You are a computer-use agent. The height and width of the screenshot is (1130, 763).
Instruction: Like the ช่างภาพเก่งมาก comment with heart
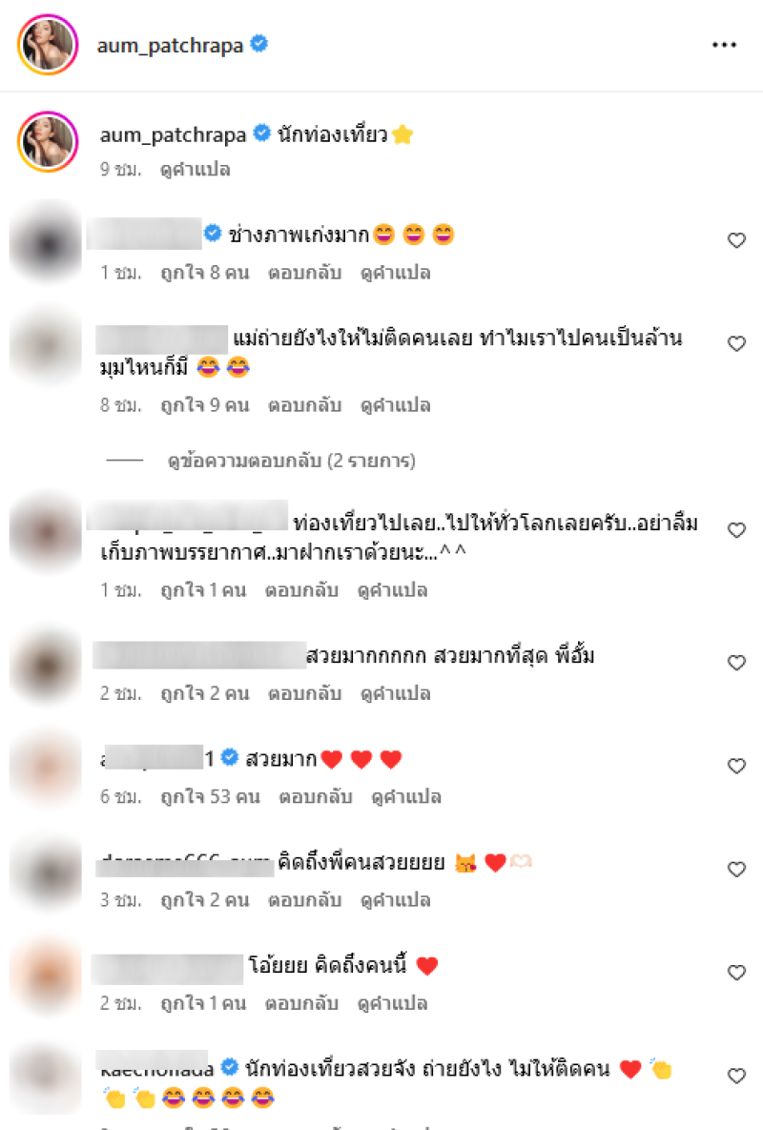click(736, 240)
